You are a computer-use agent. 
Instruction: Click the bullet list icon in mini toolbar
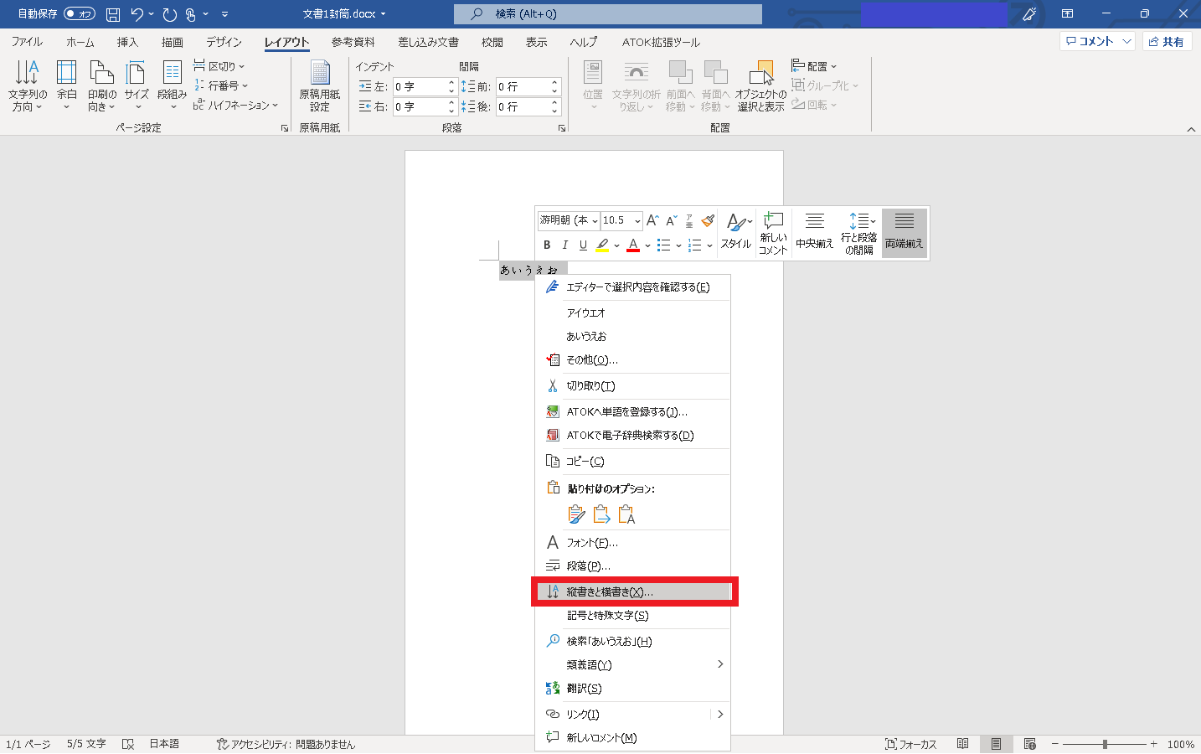(x=663, y=245)
